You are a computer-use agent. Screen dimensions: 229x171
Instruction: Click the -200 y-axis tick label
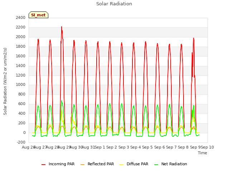(21, 142)
